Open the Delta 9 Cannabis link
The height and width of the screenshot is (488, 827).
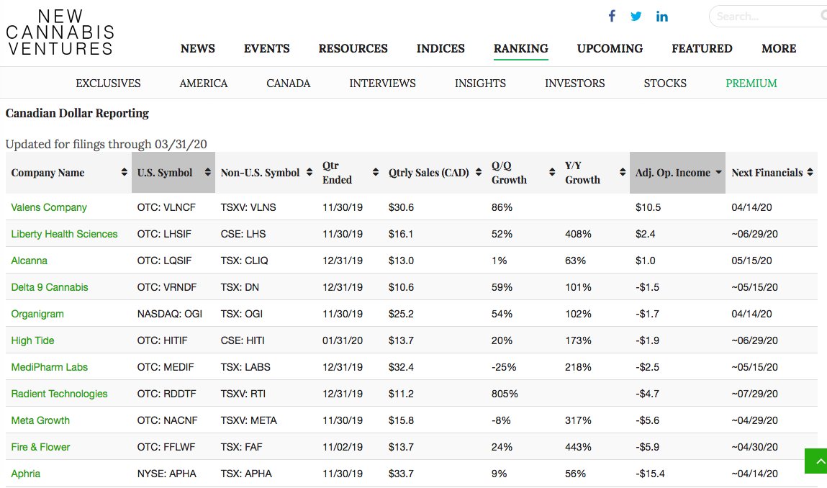point(50,287)
